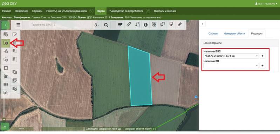This screenshot has height=134, width=280.
Task: Expand the Налични БЗС dropdown
Action: tap(231, 56)
